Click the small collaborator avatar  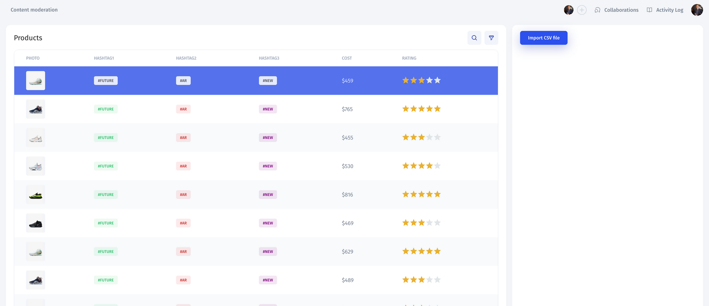569,10
